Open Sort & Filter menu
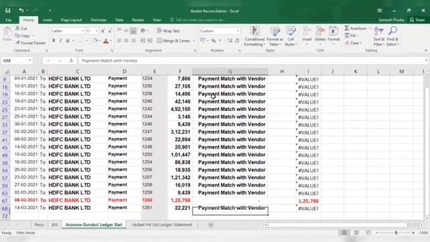The height and width of the screenshot is (242, 430). [379, 36]
